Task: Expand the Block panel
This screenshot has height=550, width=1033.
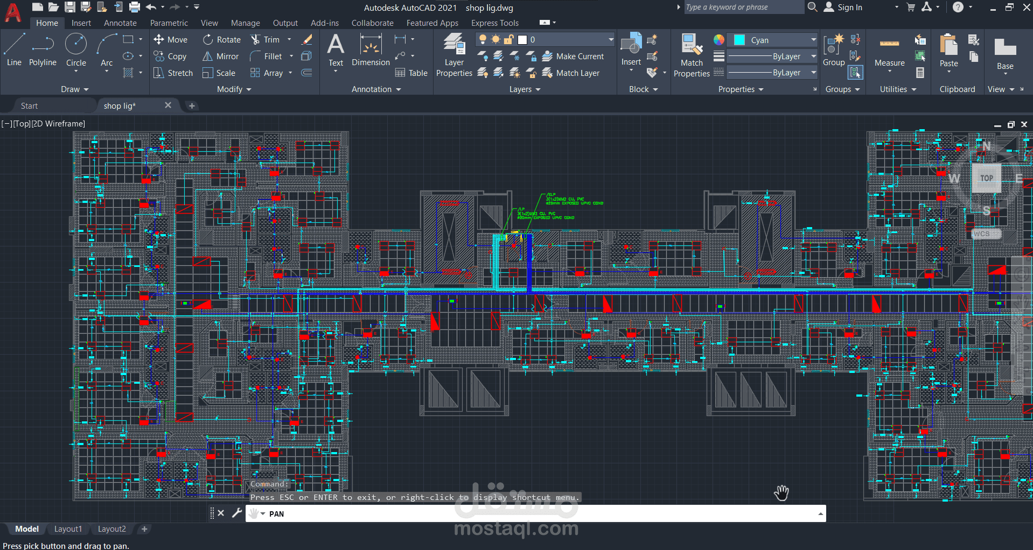Action: [x=644, y=89]
